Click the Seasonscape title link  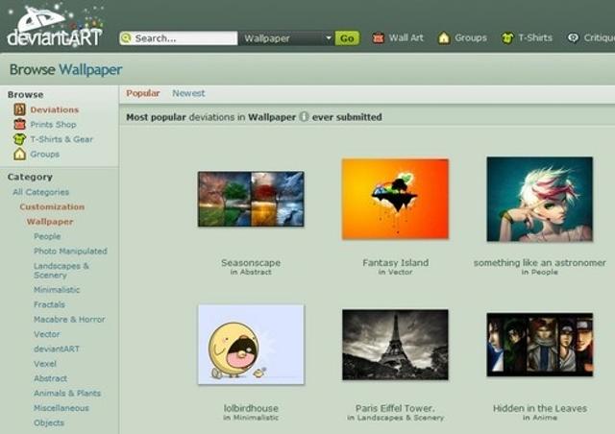[x=251, y=263]
